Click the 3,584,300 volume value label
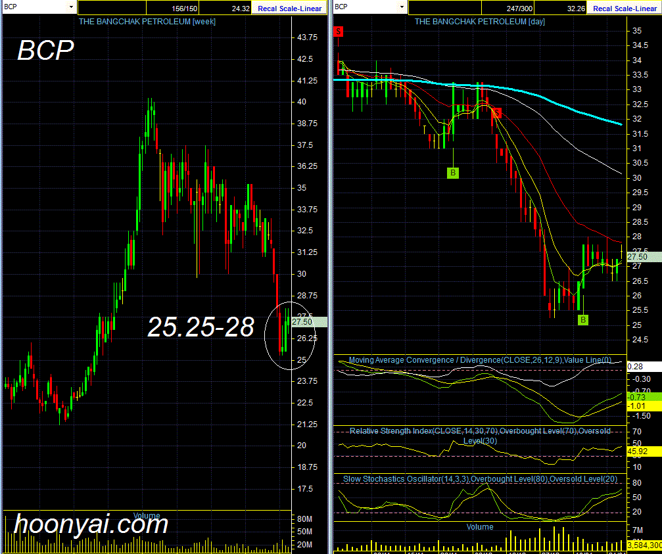662x554 pixels. pyautogui.click(x=644, y=545)
